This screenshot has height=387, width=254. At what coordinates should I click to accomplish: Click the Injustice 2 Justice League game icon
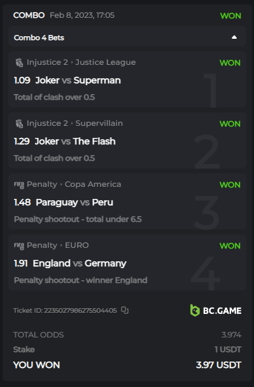pos(19,62)
